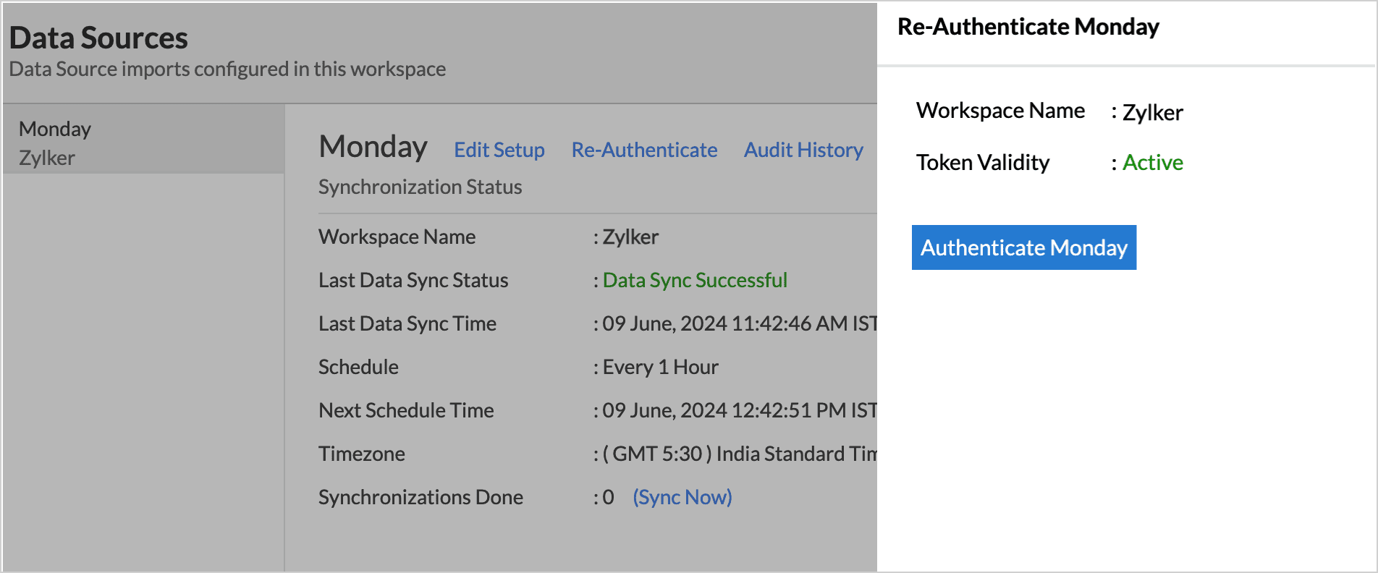Click the Data Source imports description text
Image resolution: width=1378 pixels, height=573 pixels.
[227, 69]
